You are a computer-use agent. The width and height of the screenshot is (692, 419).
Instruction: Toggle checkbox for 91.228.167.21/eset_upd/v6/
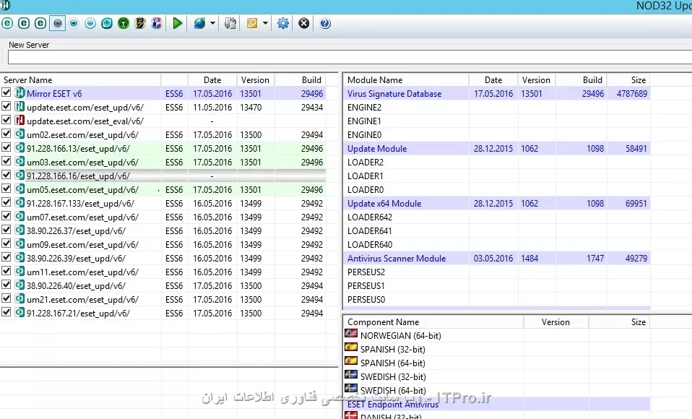[x=7, y=312]
